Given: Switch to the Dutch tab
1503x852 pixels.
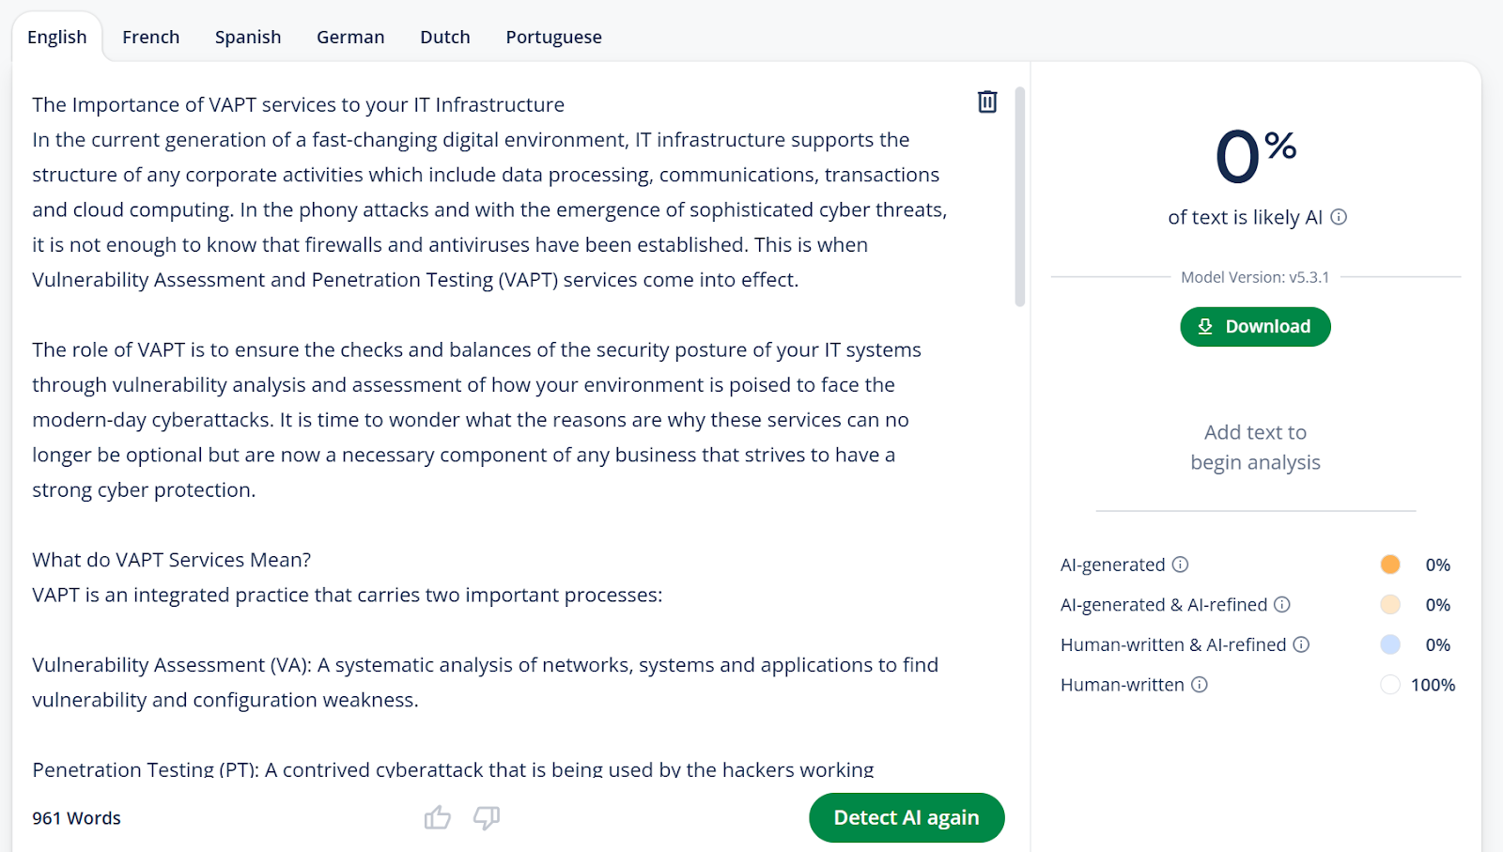Looking at the screenshot, I should (x=445, y=37).
